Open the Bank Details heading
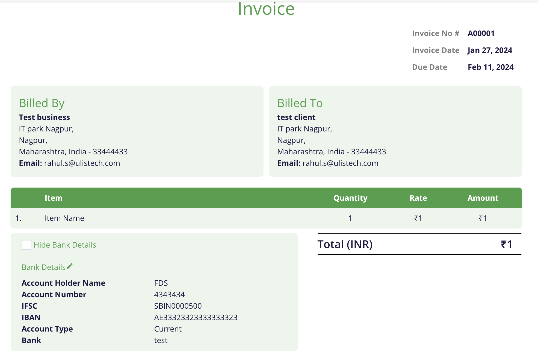This screenshot has width=538, height=355. click(x=44, y=267)
